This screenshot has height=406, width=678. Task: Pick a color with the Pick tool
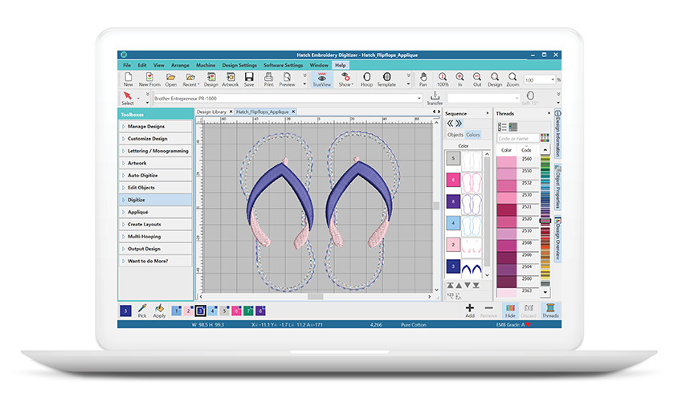tap(142, 311)
